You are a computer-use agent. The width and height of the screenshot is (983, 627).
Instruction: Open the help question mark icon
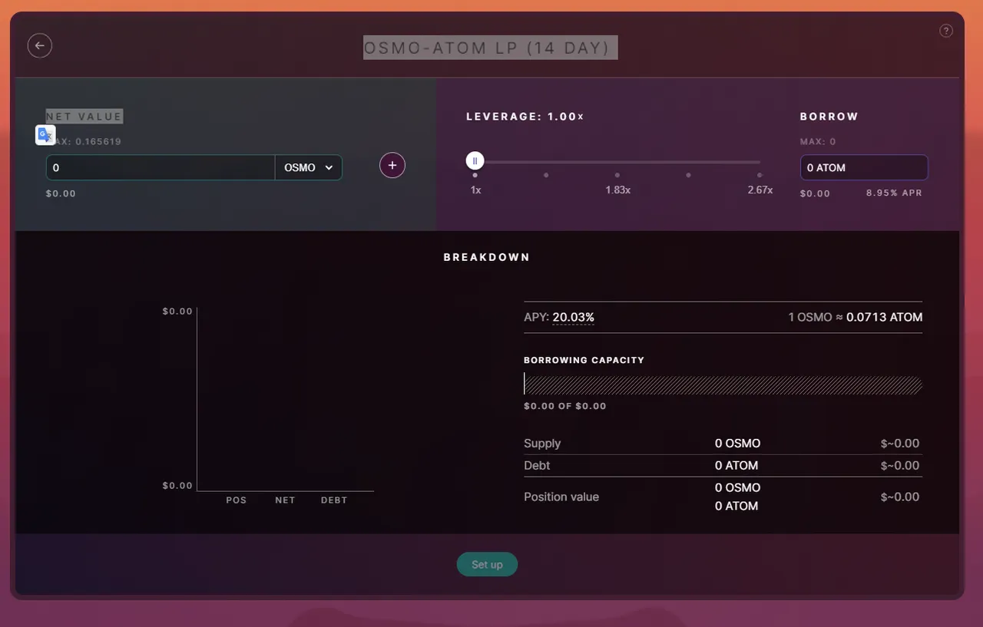coord(946,31)
